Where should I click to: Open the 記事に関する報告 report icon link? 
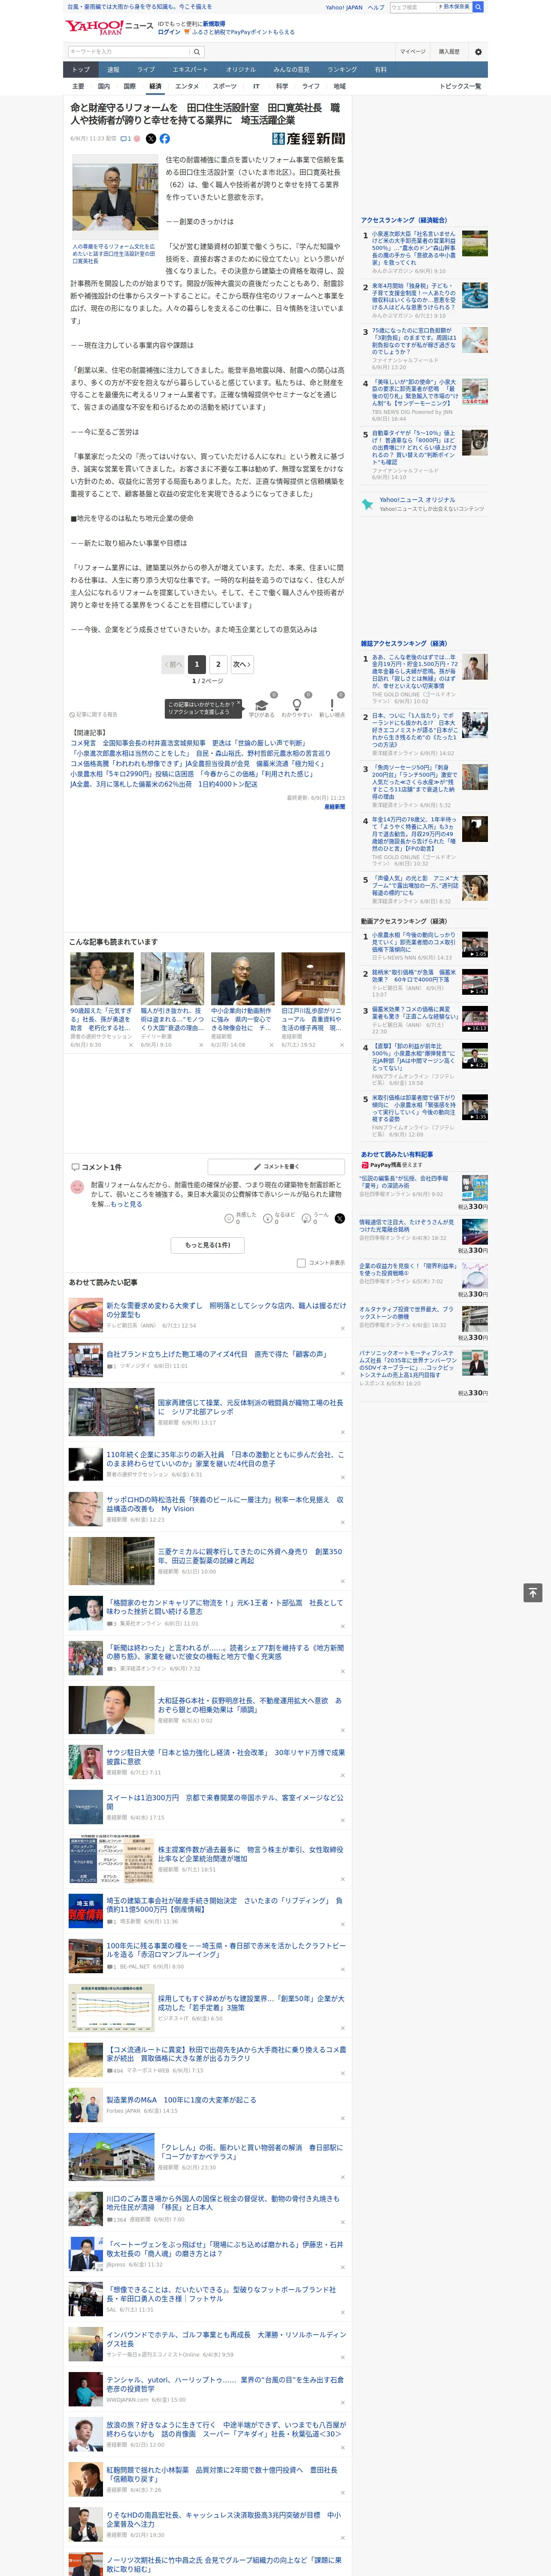(x=93, y=714)
